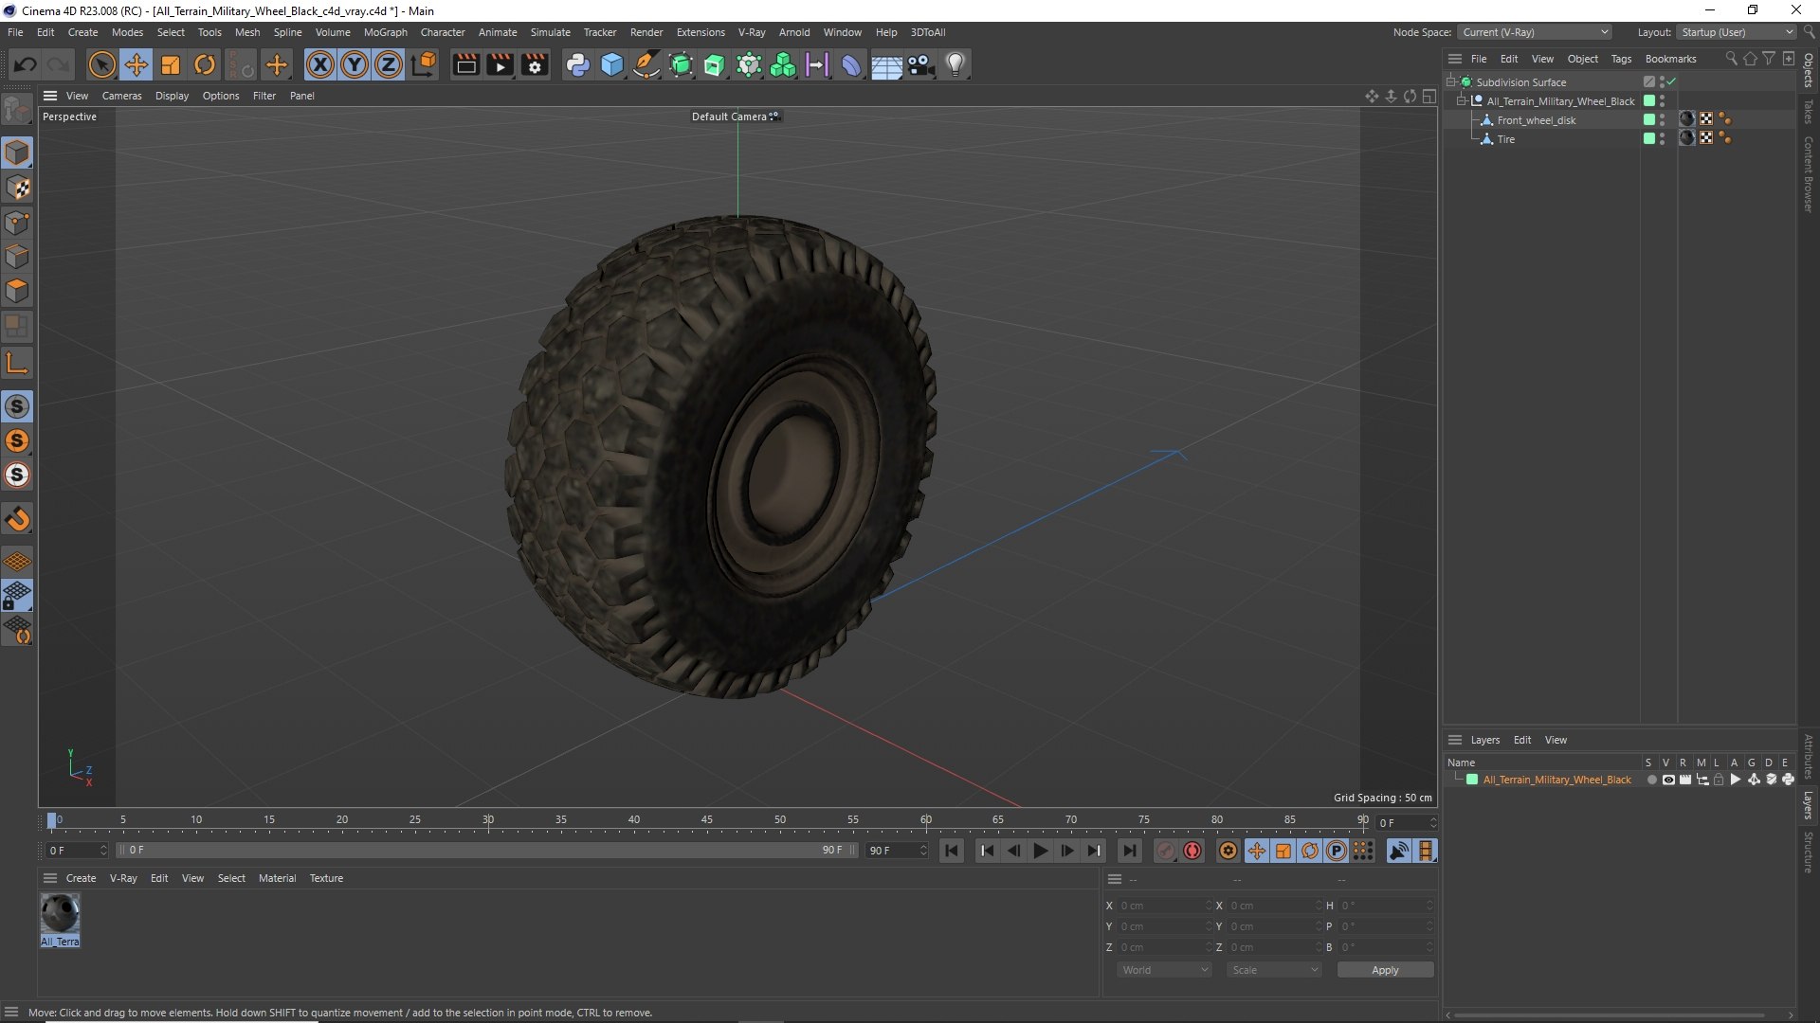
Task: Open the Node Space dropdown
Action: [x=1535, y=32]
